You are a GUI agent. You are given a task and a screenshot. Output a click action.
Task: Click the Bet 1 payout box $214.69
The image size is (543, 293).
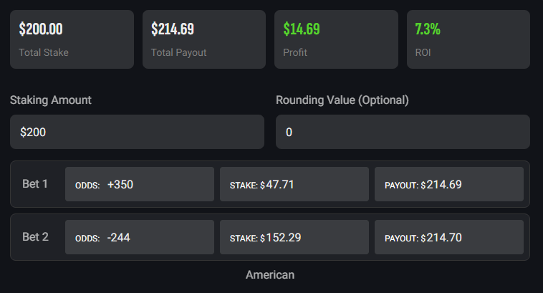tap(448, 184)
